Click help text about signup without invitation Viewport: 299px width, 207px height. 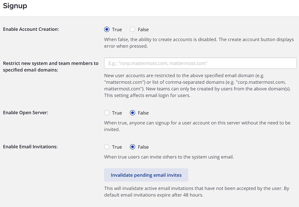(x=197, y=126)
